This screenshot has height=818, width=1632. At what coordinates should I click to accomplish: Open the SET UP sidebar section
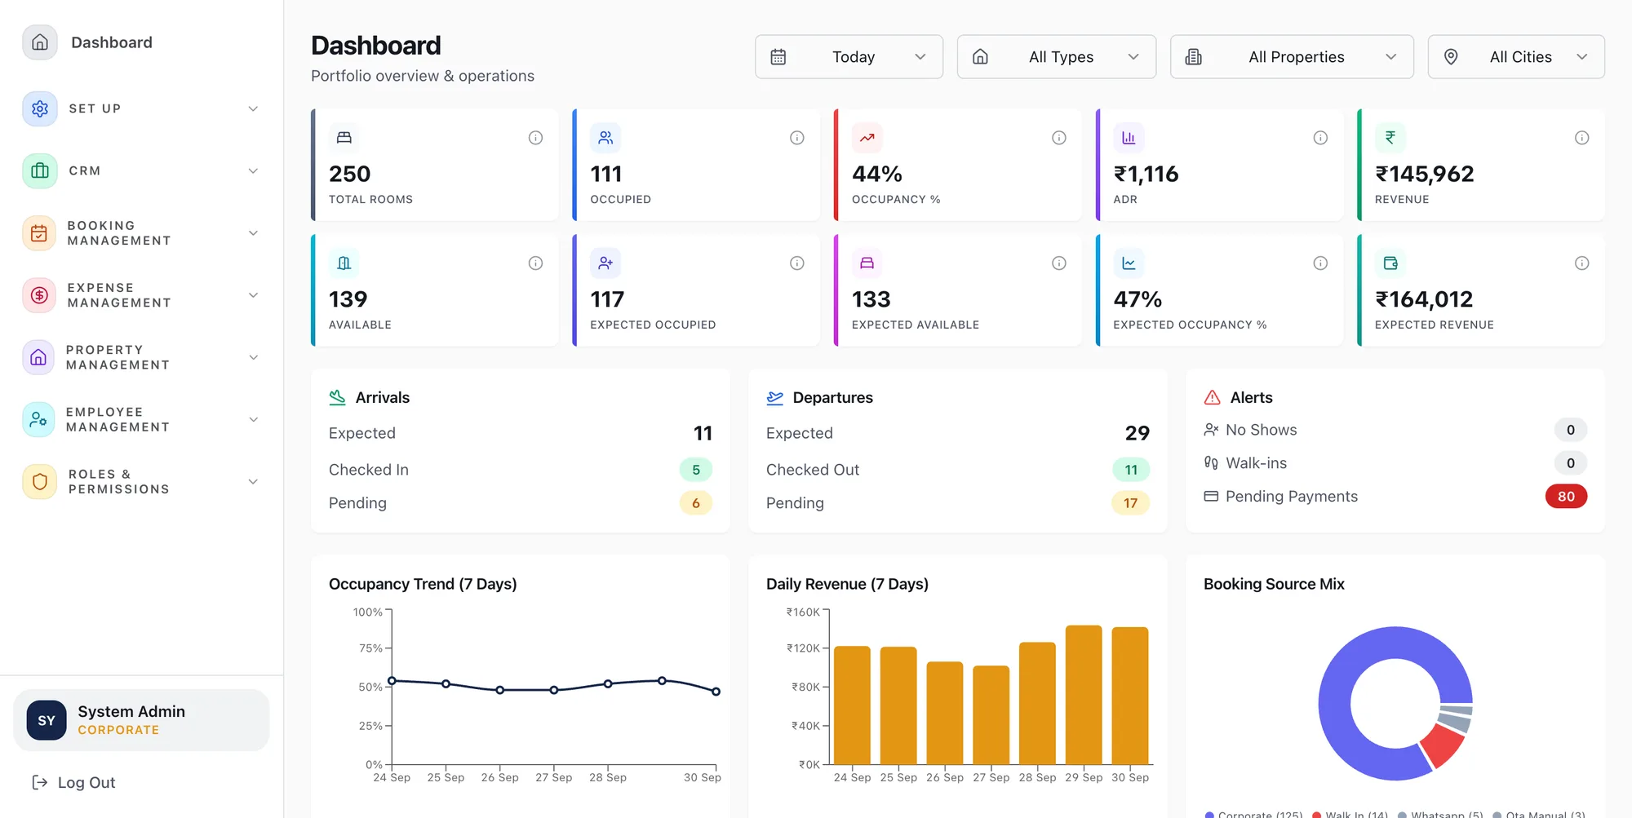point(141,108)
